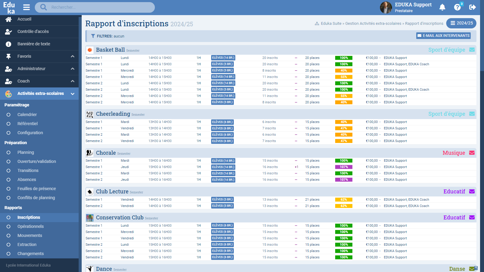Collapse the Favoris section chevron

pyautogui.click(x=73, y=56)
